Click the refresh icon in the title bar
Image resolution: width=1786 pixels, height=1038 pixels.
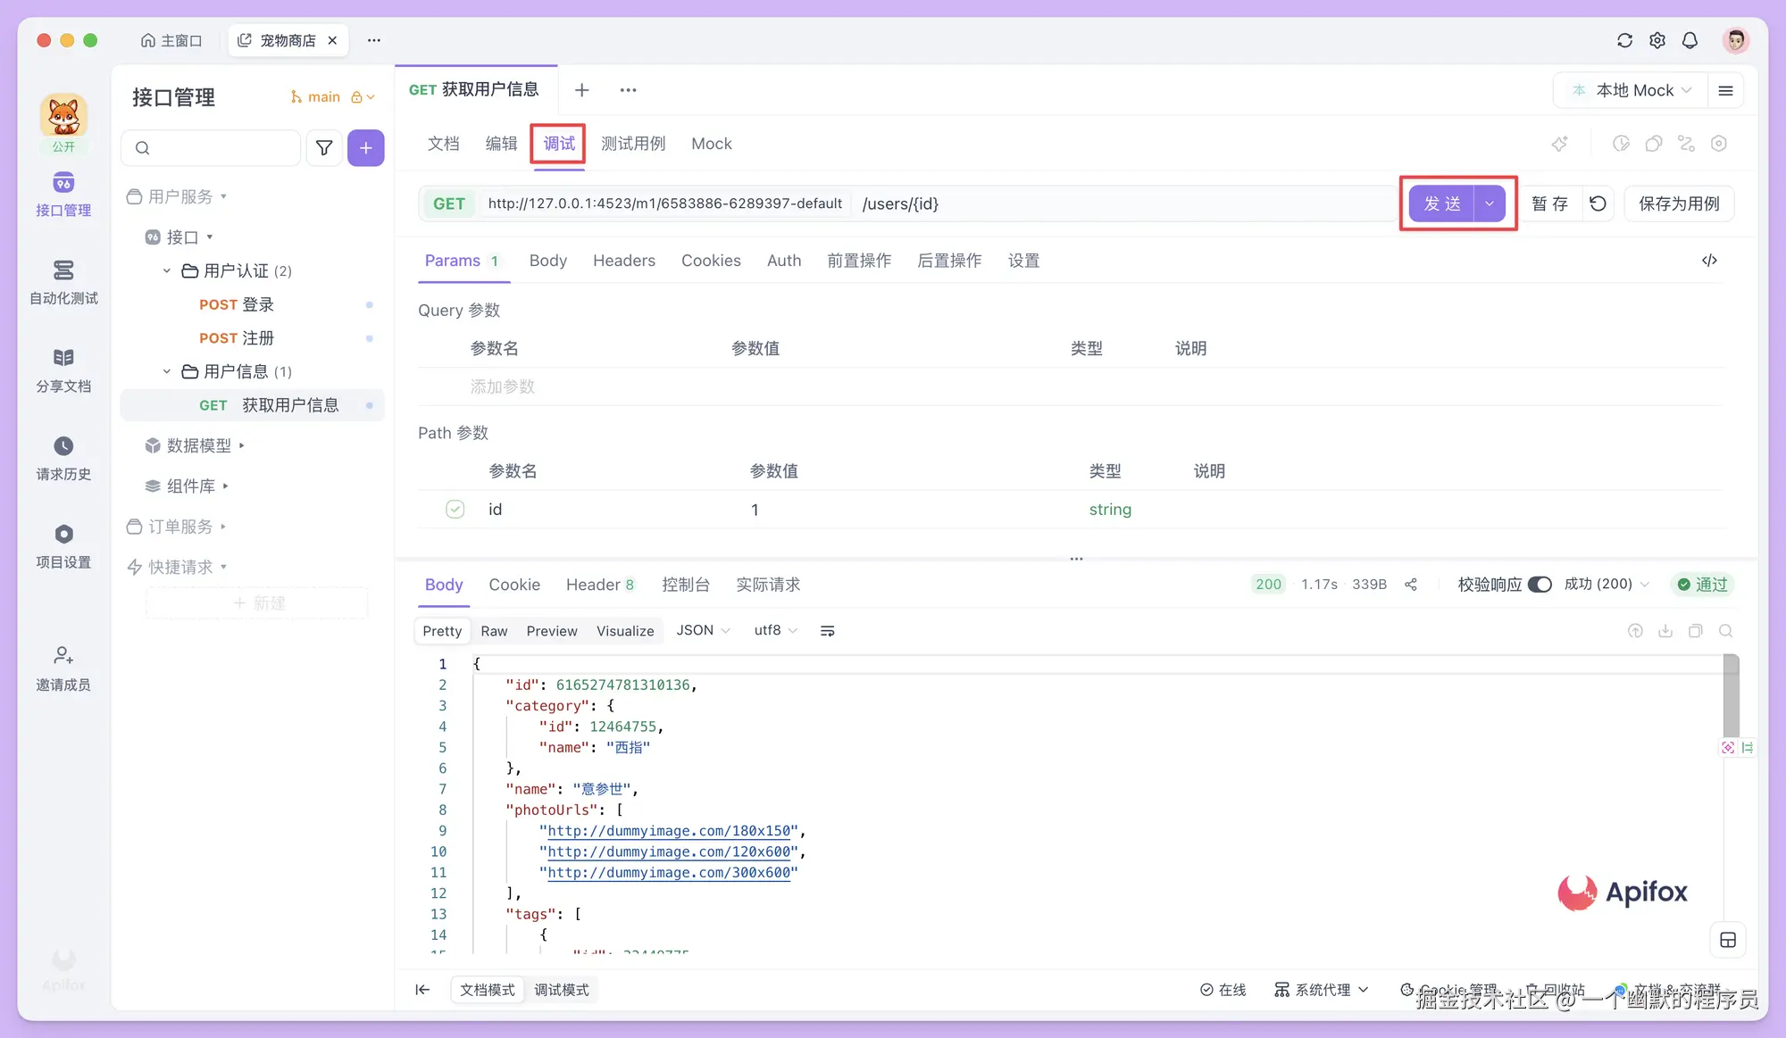tap(1624, 40)
